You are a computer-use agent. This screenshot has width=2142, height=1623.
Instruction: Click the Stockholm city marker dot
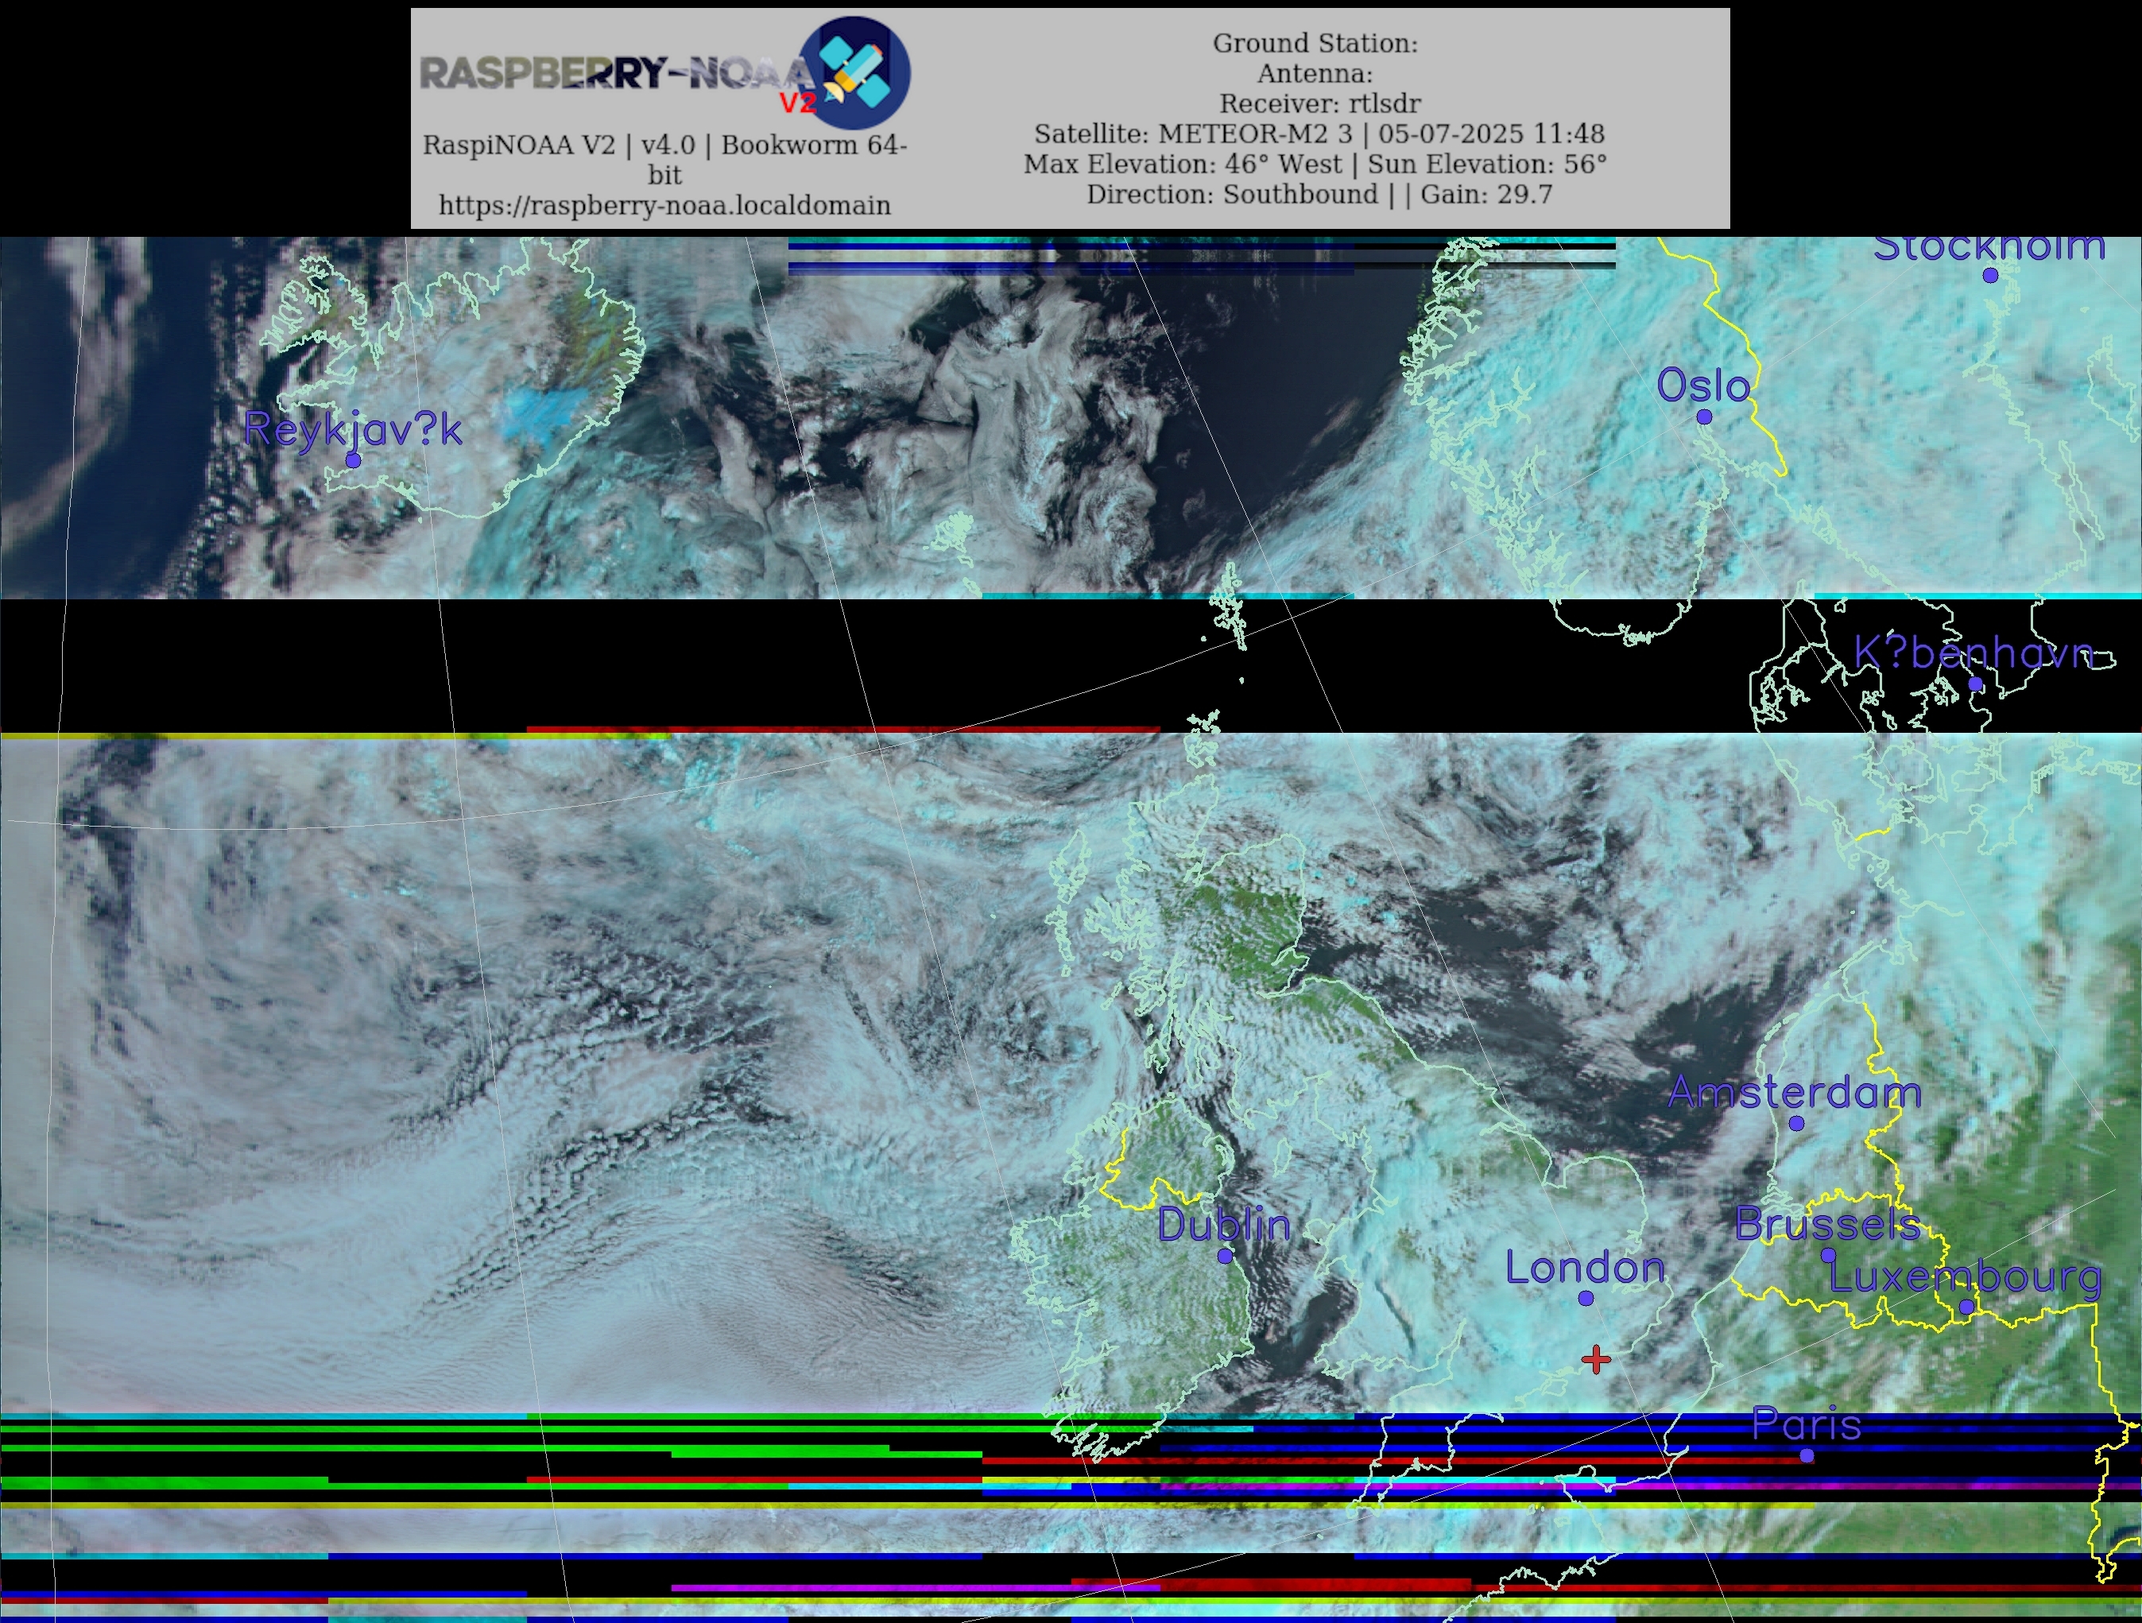(1990, 275)
